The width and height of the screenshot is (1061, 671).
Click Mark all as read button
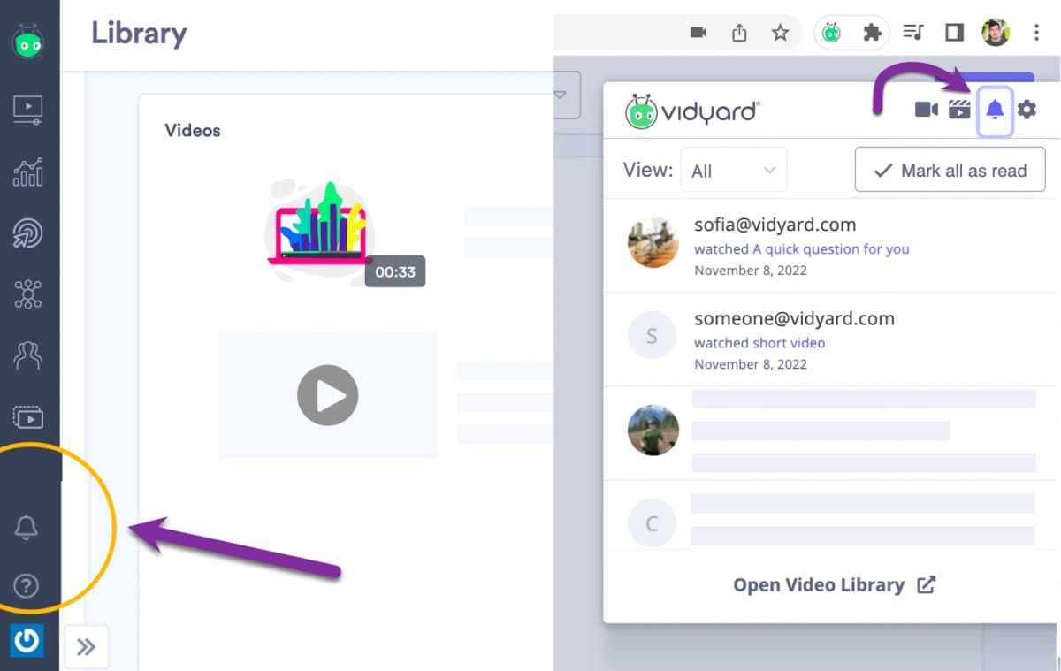point(950,170)
